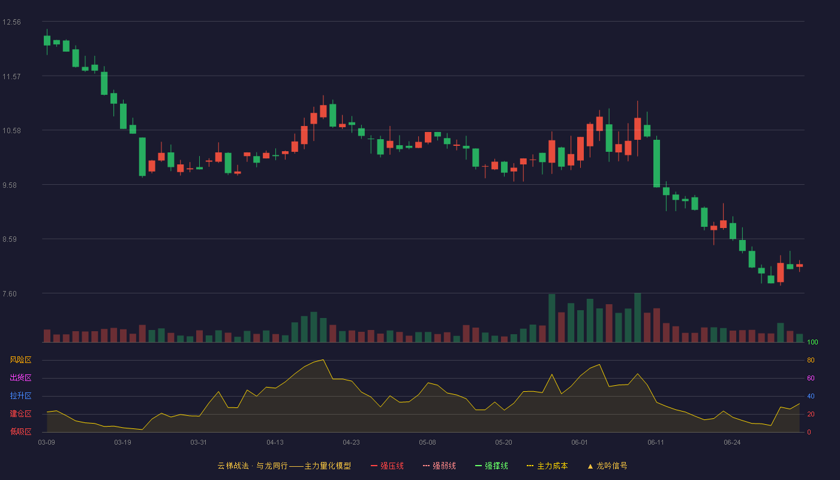
Task: Click the 03-31 date label
Action: (x=199, y=442)
